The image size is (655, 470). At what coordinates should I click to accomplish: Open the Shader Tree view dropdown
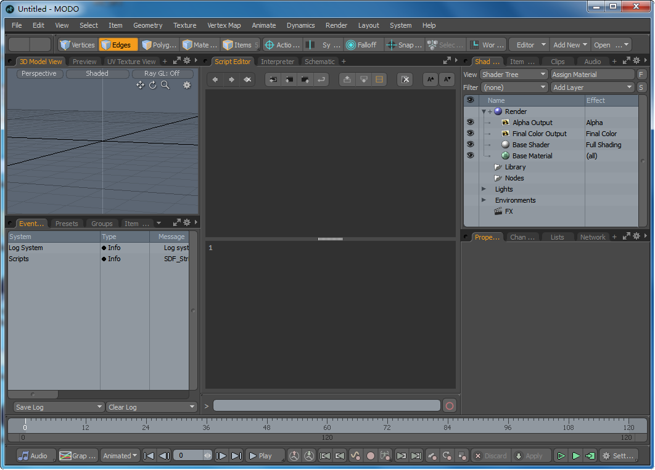coord(514,75)
